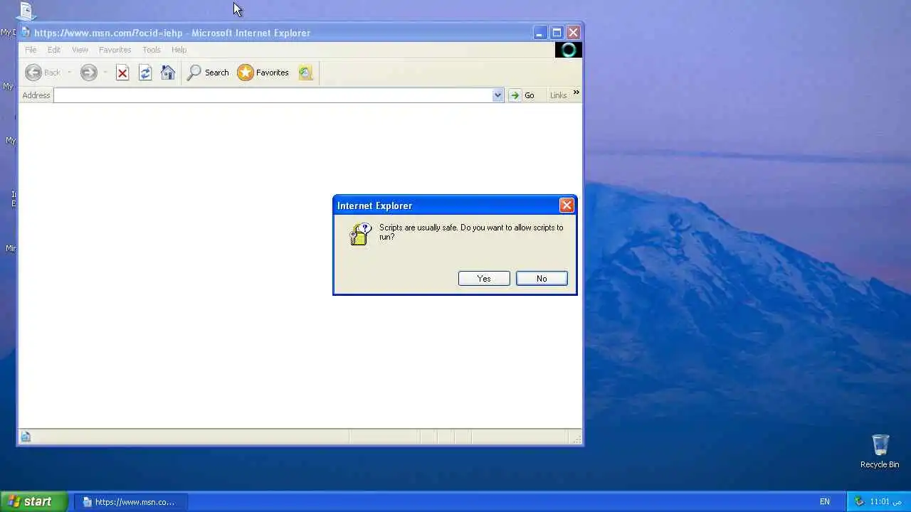911x512 pixels.
Task: Close the Internet Explorer dialog box
Action: (x=567, y=206)
